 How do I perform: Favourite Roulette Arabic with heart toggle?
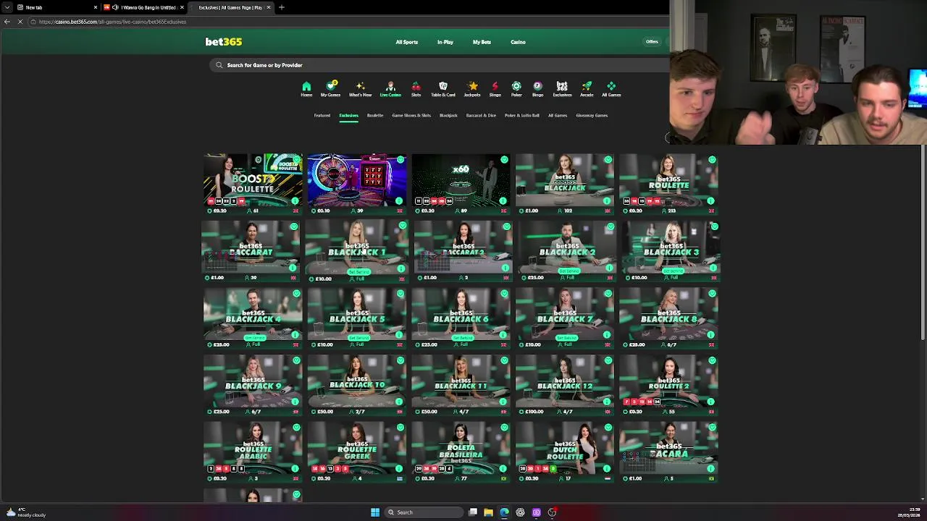coord(296,428)
